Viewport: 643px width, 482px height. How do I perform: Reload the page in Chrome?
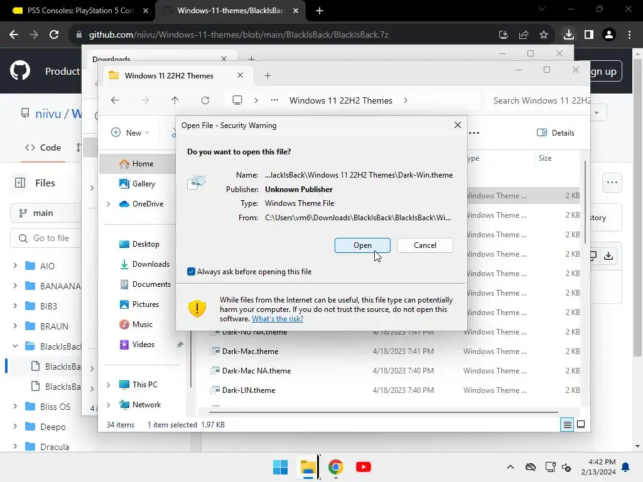[x=54, y=35]
